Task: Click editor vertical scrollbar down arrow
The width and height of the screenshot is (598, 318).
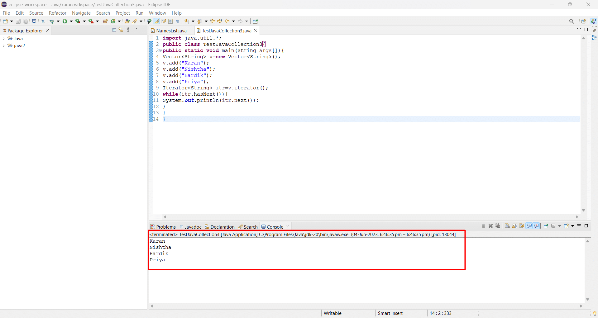Action: click(x=583, y=211)
